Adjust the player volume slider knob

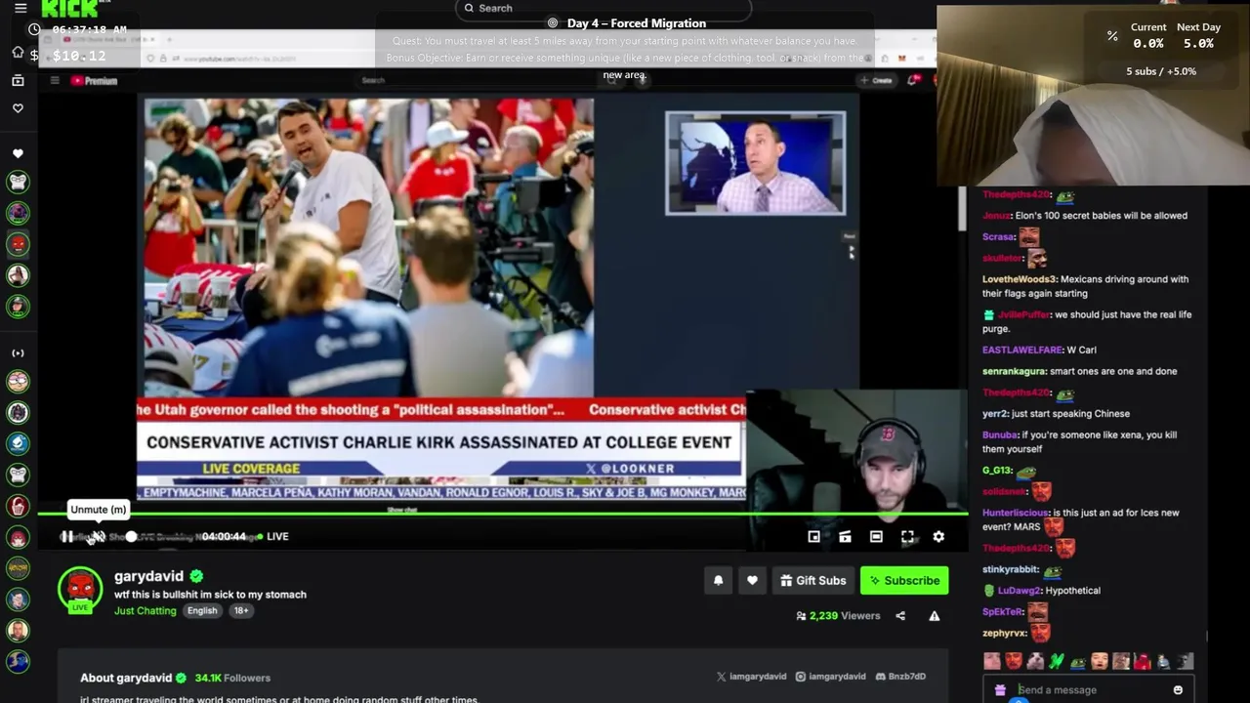pos(131,536)
